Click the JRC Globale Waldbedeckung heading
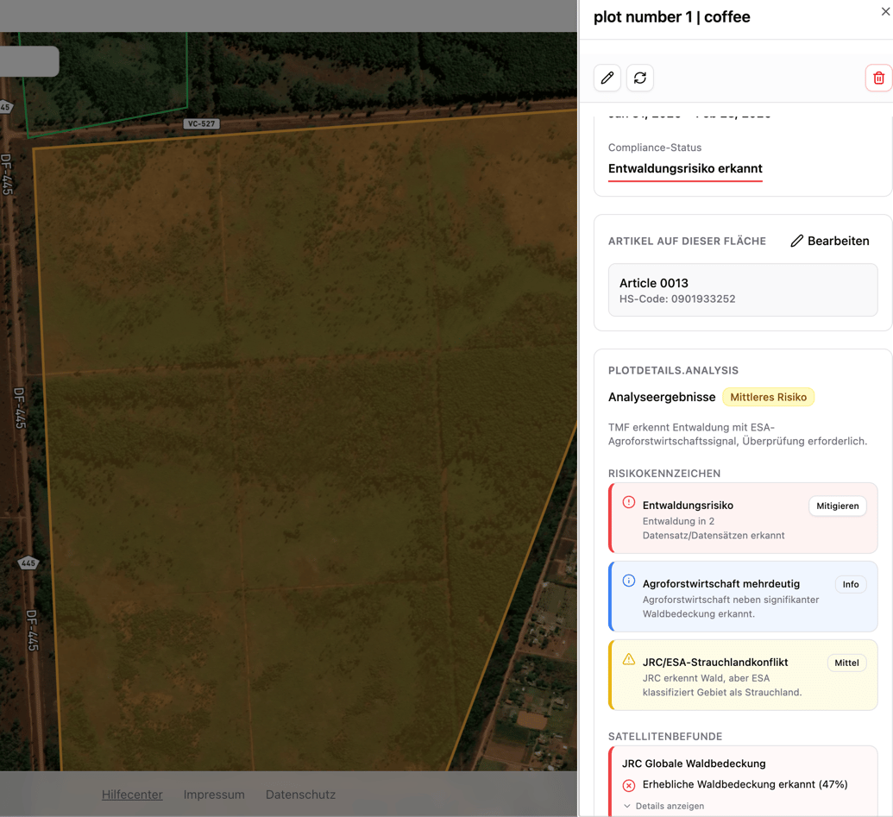Viewport: 893px width, 817px height. [694, 764]
